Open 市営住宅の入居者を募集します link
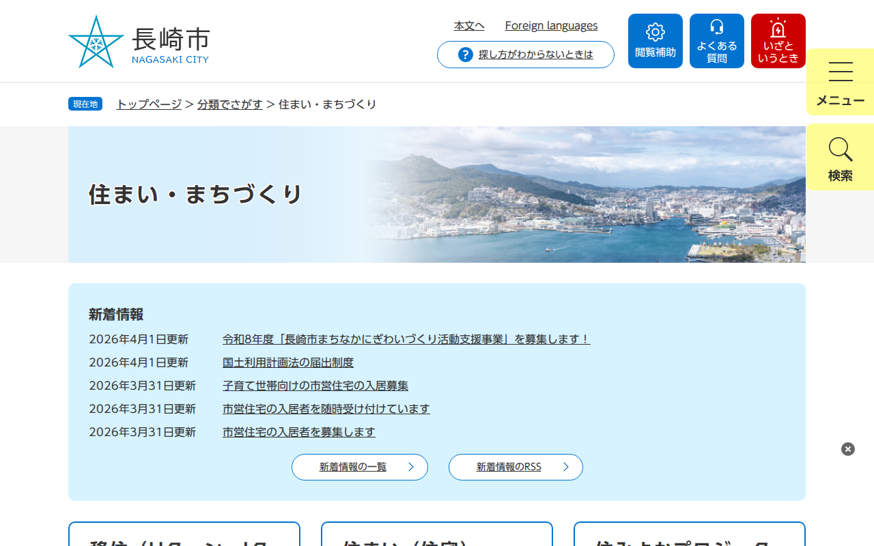Viewport: 874px width, 546px height. point(298,431)
